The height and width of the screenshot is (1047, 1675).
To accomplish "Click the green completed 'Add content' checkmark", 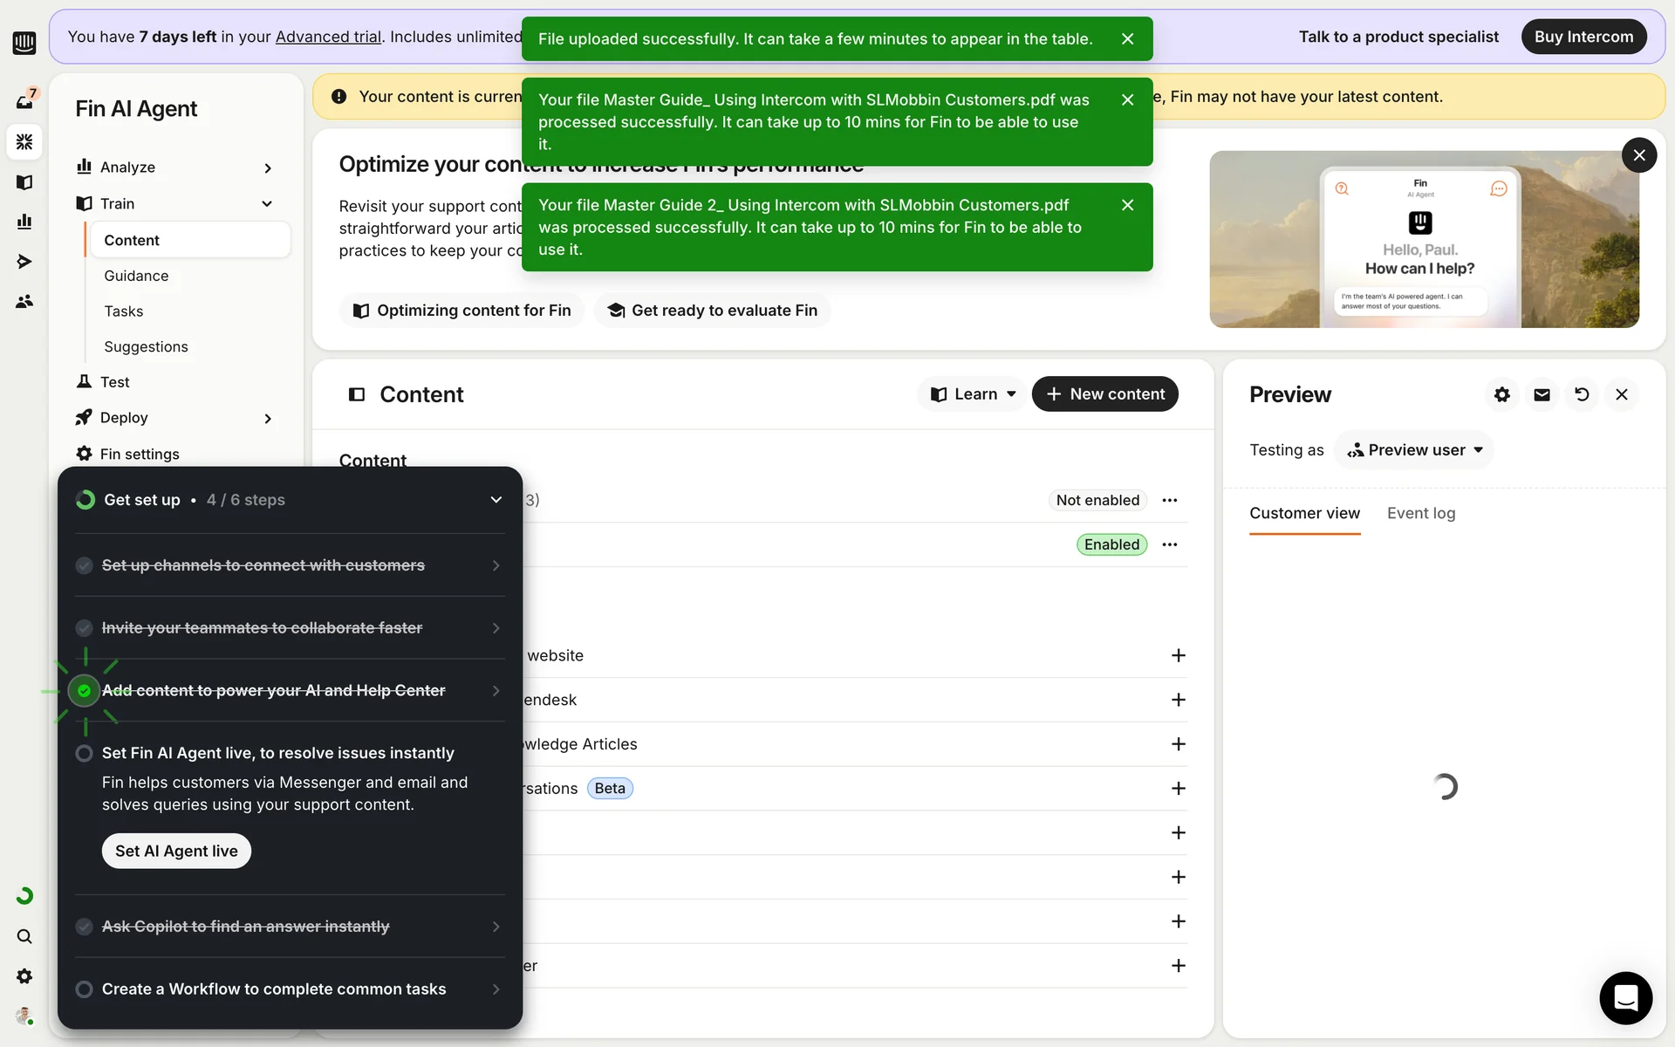I will pyautogui.click(x=84, y=691).
